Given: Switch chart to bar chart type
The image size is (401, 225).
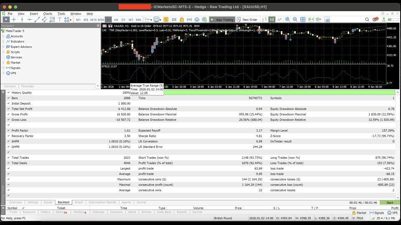Looking at the screenshot, I should tap(264, 20).
